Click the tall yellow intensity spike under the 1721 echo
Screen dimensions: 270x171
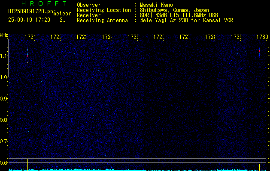point(27,165)
